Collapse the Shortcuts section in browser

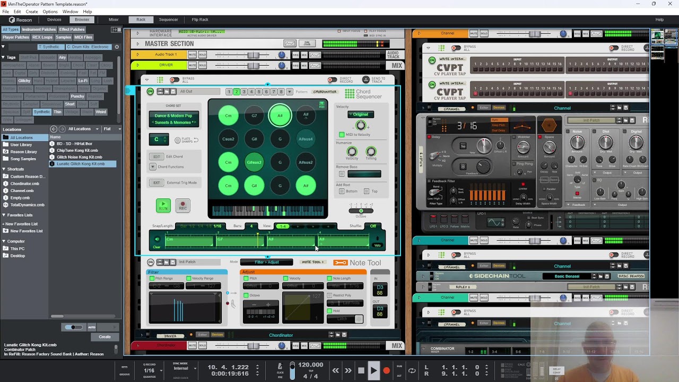tap(4, 169)
